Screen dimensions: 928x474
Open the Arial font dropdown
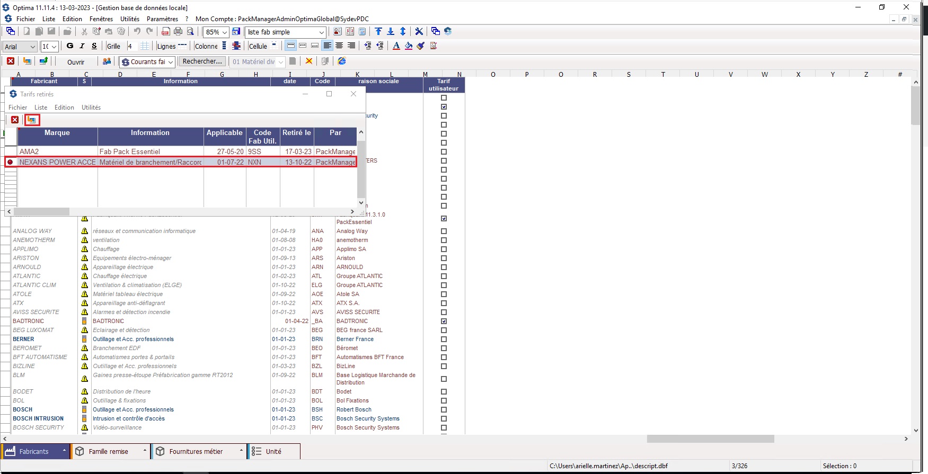coord(32,47)
